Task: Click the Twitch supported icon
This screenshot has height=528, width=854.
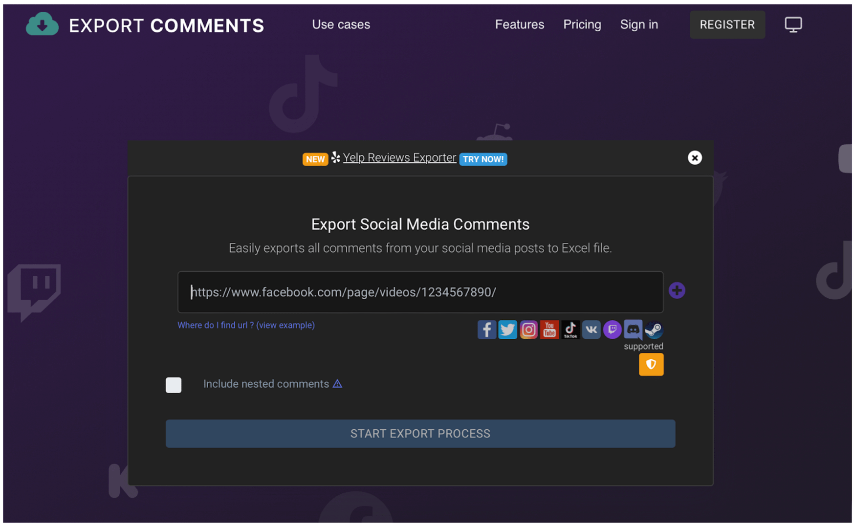Action: coord(612,330)
